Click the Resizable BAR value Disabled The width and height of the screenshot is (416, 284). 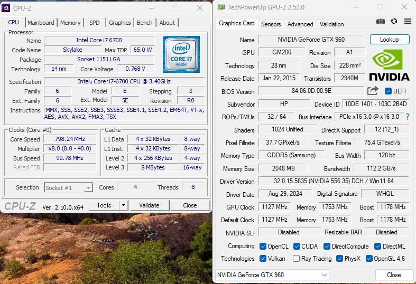click(x=386, y=232)
